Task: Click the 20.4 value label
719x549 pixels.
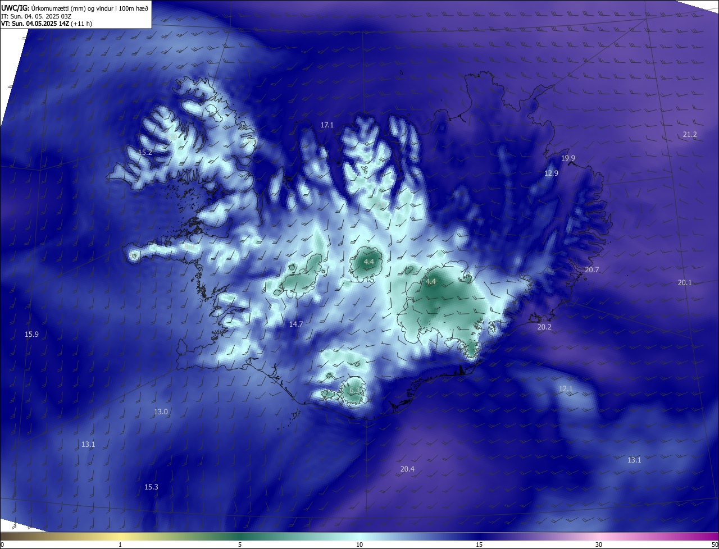Action: pos(407,469)
